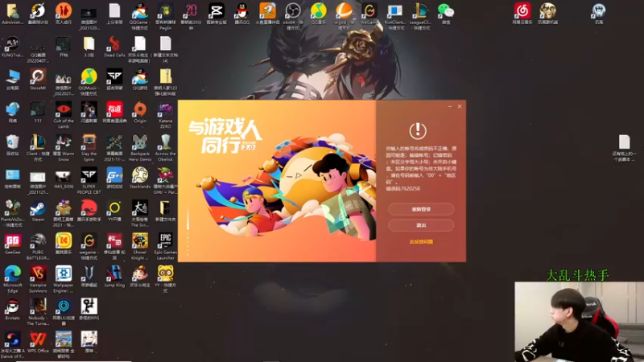Viewport: 644px width, 362px height.
Task: Select the QQGame shortcut icon
Action: [139, 16]
